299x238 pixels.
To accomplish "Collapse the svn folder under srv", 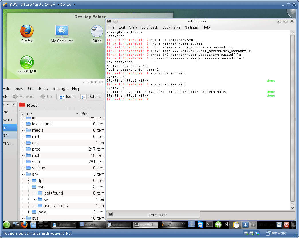I will [x=28, y=187].
